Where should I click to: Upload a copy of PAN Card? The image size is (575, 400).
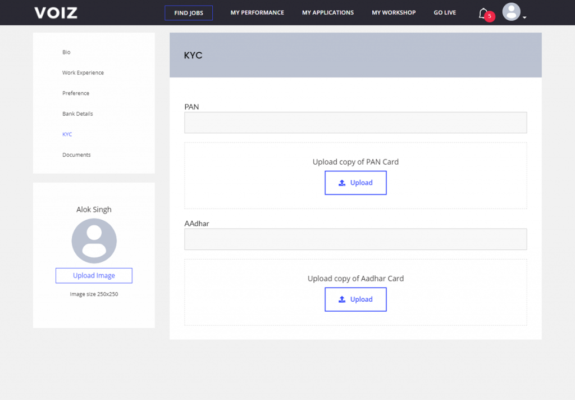(x=355, y=183)
